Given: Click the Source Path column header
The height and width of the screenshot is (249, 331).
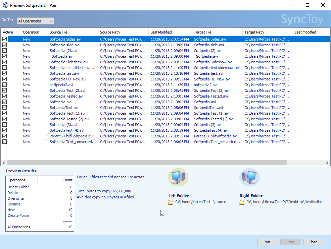Looking at the screenshot, I should point(123,32).
